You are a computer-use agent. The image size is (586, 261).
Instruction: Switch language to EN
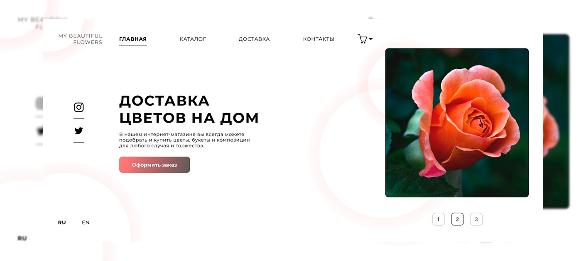pyautogui.click(x=86, y=222)
